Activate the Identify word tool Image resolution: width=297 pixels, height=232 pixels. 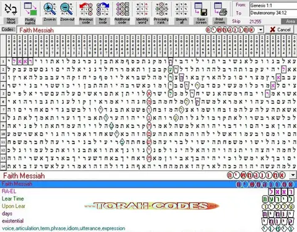[x=142, y=12]
